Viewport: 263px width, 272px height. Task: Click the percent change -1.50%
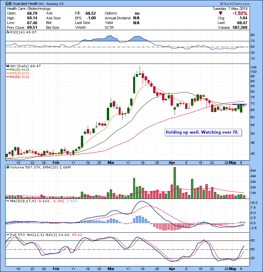click(x=240, y=13)
